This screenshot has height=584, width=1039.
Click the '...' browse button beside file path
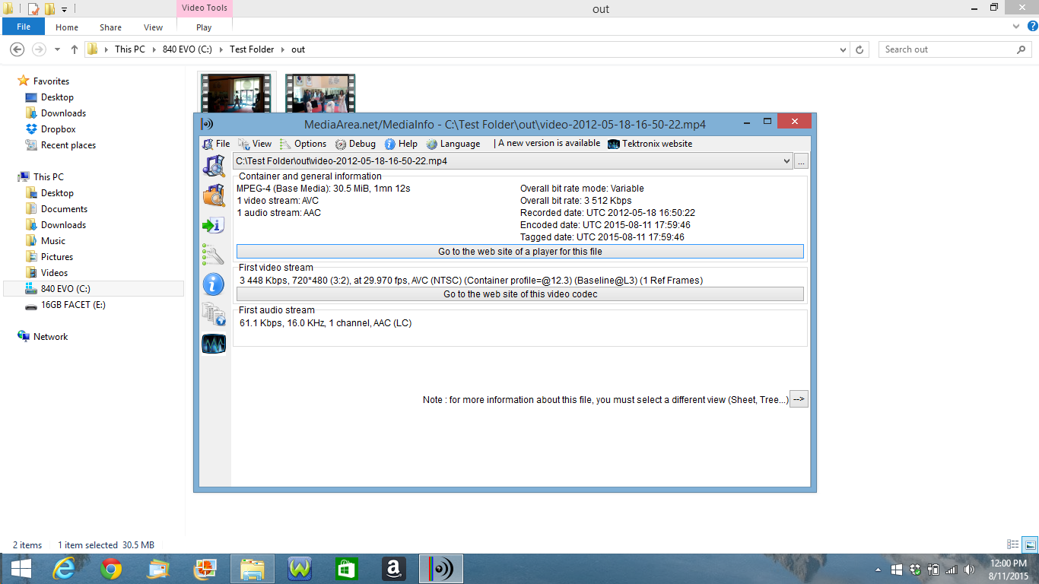pyautogui.click(x=801, y=161)
